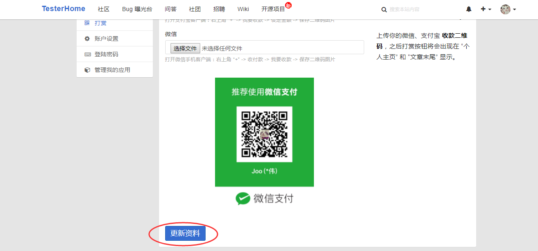This screenshot has height=251, width=538.
Task: Click the 账户设置 gear icon
Action: pyautogui.click(x=87, y=39)
